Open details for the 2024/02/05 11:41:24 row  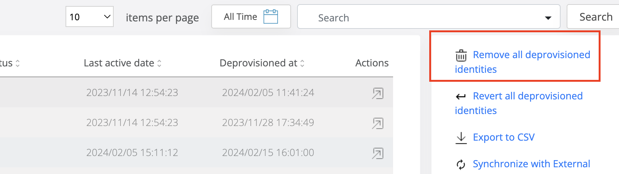(x=377, y=93)
